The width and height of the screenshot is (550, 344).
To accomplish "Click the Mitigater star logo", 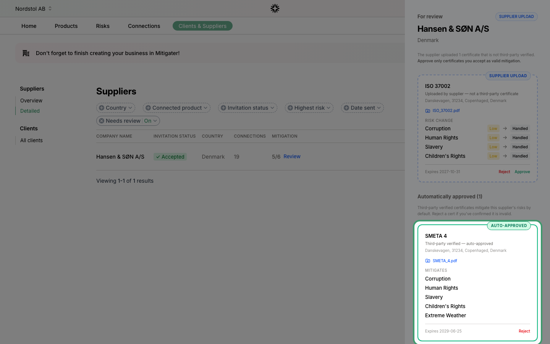I will (x=275, y=8).
